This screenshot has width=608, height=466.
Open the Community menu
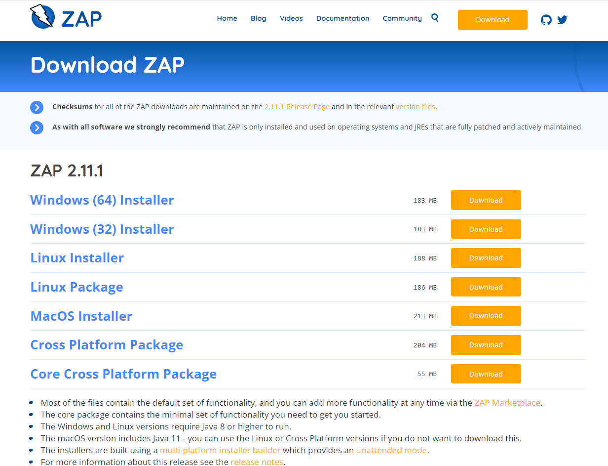[x=402, y=18]
